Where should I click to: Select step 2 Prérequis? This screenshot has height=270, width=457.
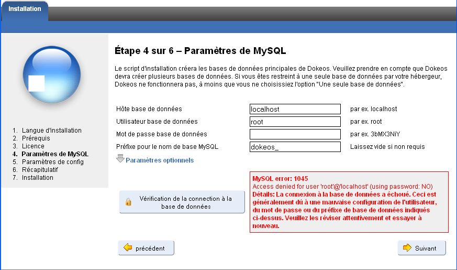(x=36, y=138)
